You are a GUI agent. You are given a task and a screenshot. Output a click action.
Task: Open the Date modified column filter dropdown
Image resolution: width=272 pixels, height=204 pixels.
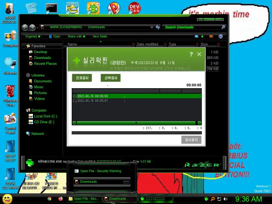pyautogui.click(x=165, y=44)
